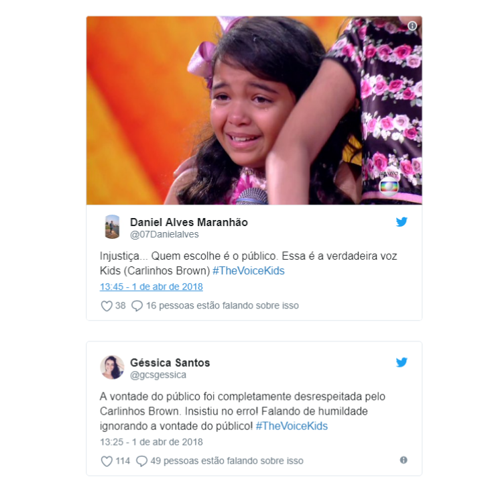
Task: Click the @07Danielalves handle
Action: 164,235
